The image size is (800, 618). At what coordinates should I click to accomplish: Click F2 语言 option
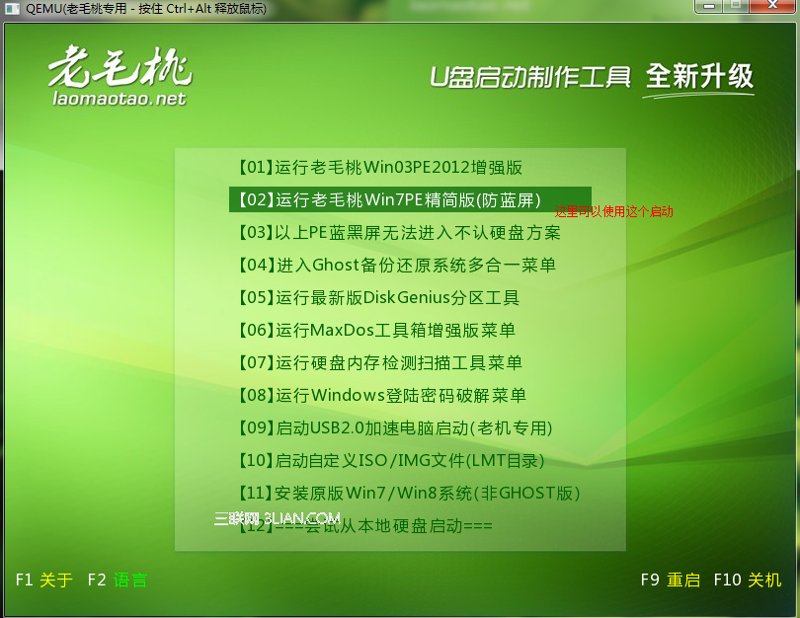pos(118,580)
